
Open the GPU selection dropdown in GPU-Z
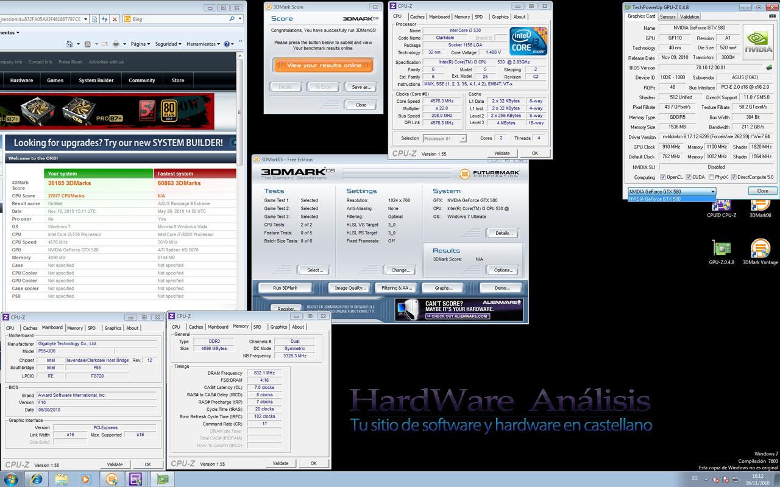tap(672, 191)
